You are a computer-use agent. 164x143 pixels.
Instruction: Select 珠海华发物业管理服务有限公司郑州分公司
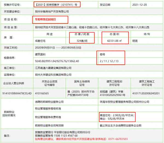124,102
